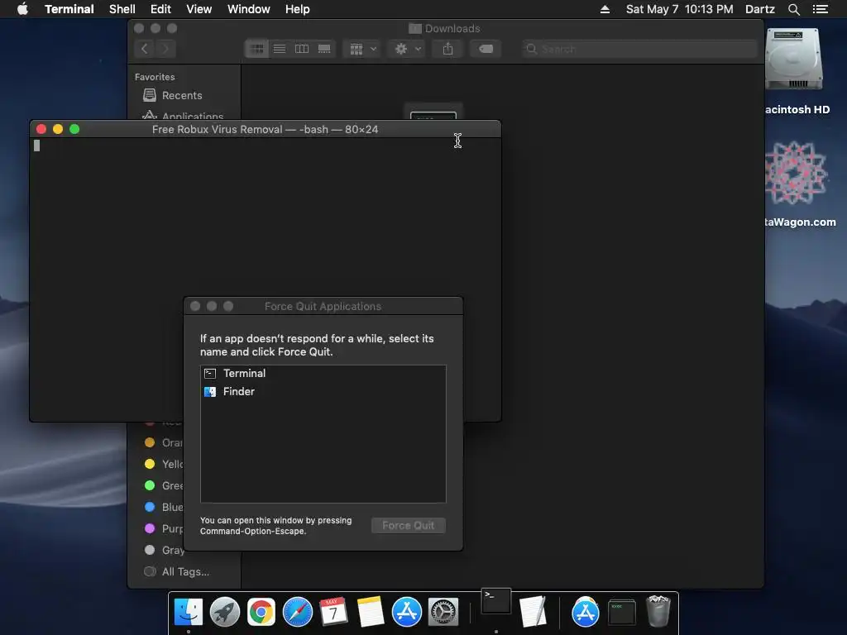
Task: Switch Finder to list view
Action: pyautogui.click(x=280, y=49)
